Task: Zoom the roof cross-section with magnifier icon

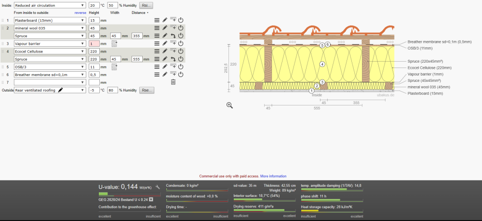Action: [x=230, y=105]
